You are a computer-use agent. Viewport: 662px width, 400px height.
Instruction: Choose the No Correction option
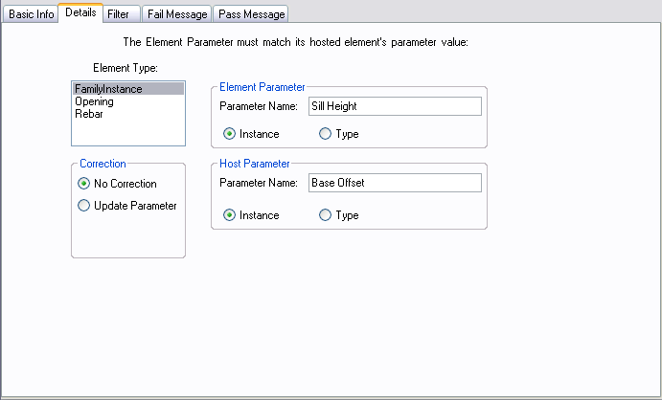point(85,184)
